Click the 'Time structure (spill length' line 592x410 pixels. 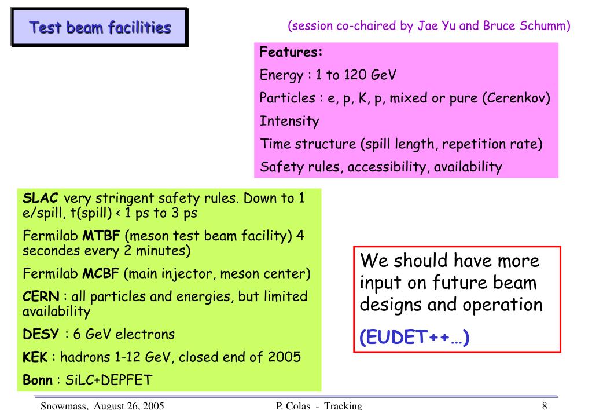tap(401, 144)
